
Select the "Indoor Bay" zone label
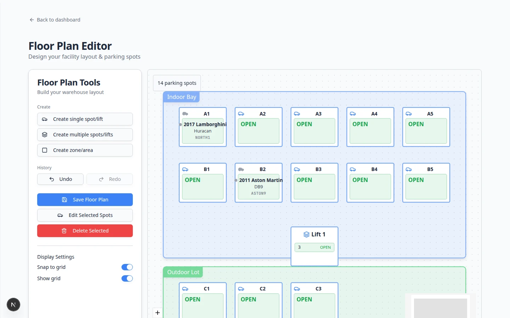pos(182,97)
